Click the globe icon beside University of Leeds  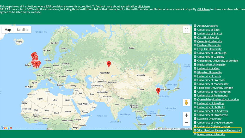(195, 76)
